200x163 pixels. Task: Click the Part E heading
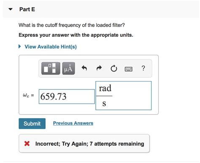(27, 9)
